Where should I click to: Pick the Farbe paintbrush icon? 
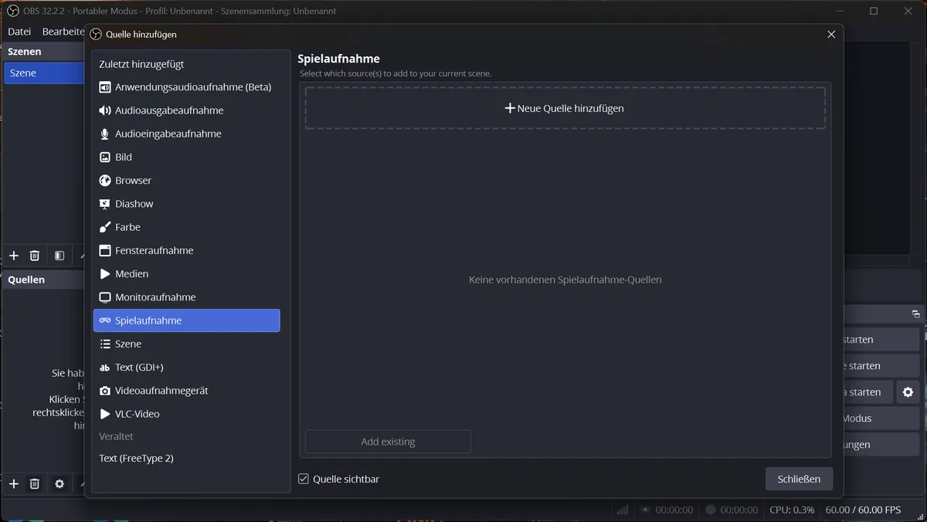[105, 227]
